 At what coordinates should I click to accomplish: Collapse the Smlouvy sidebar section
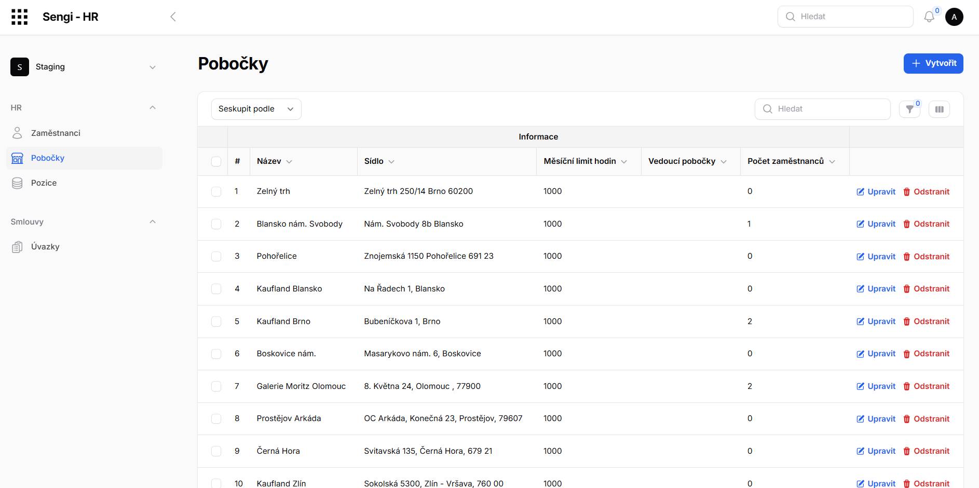(153, 222)
